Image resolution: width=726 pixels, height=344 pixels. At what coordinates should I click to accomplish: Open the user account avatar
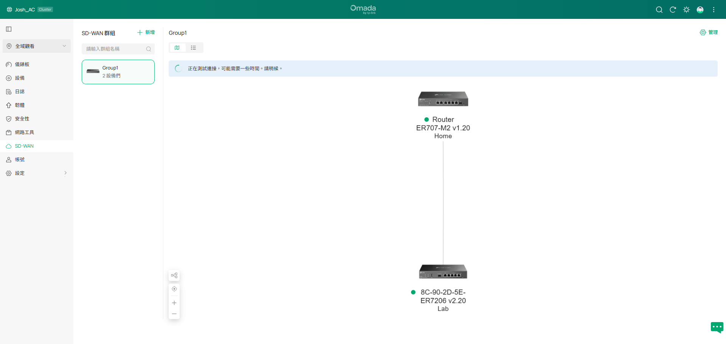pos(700,10)
